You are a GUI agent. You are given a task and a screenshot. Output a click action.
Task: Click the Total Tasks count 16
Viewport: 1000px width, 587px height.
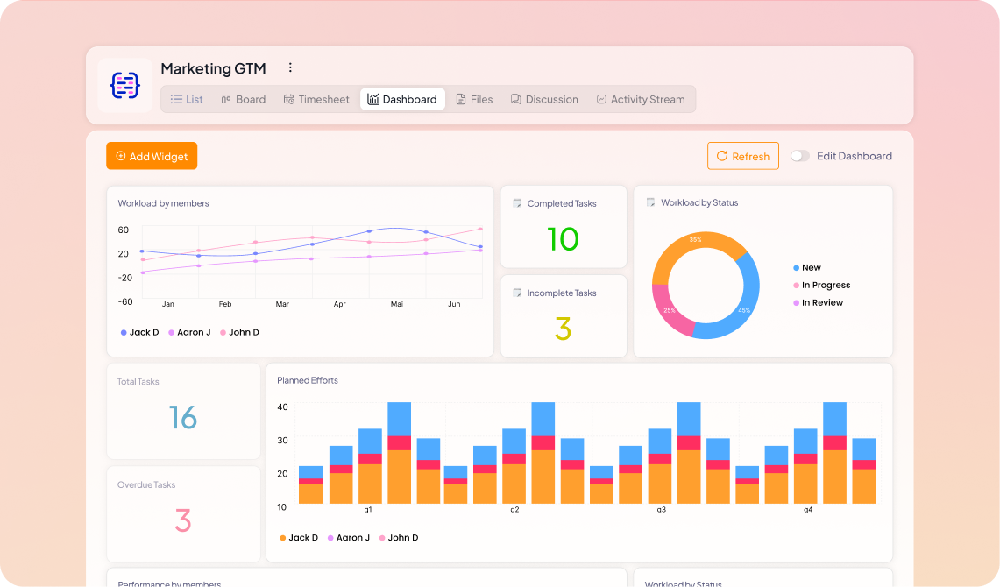click(x=183, y=418)
